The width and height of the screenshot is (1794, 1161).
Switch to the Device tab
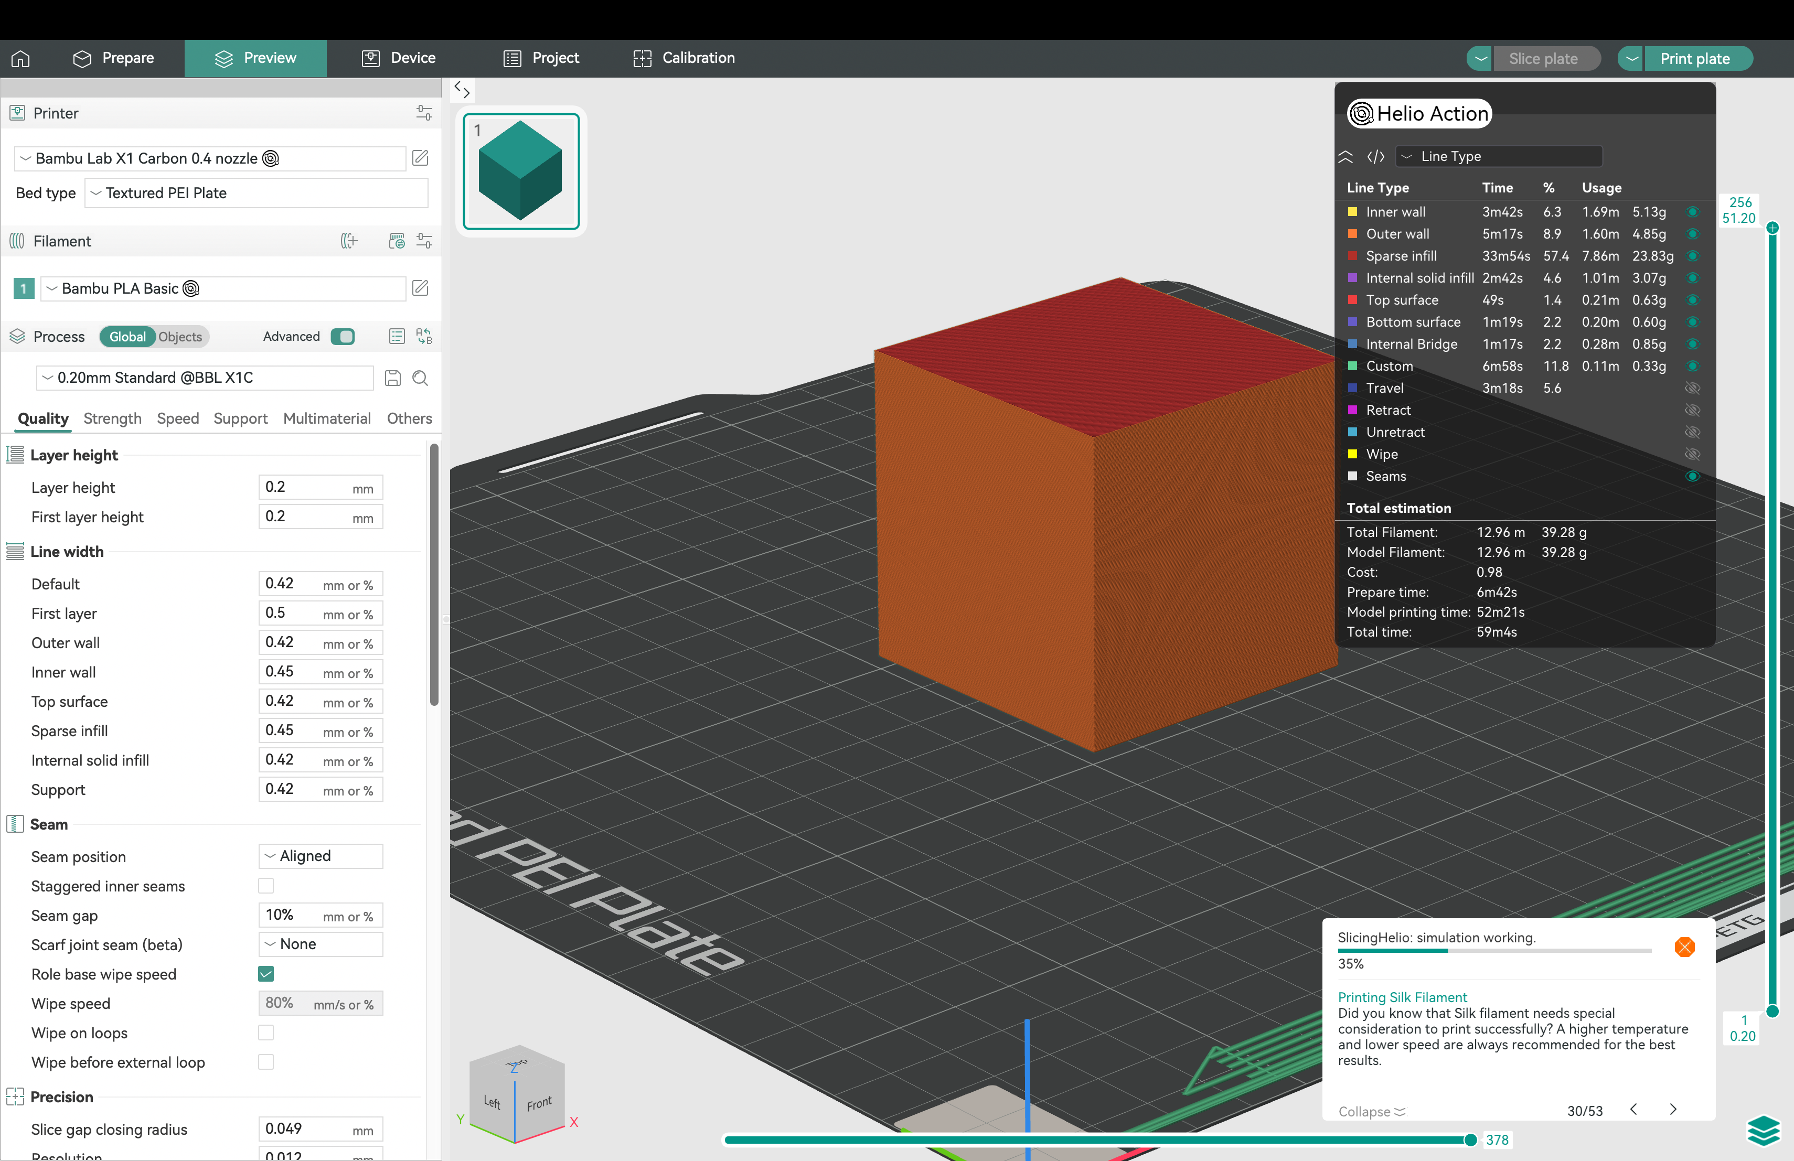click(399, 58)
